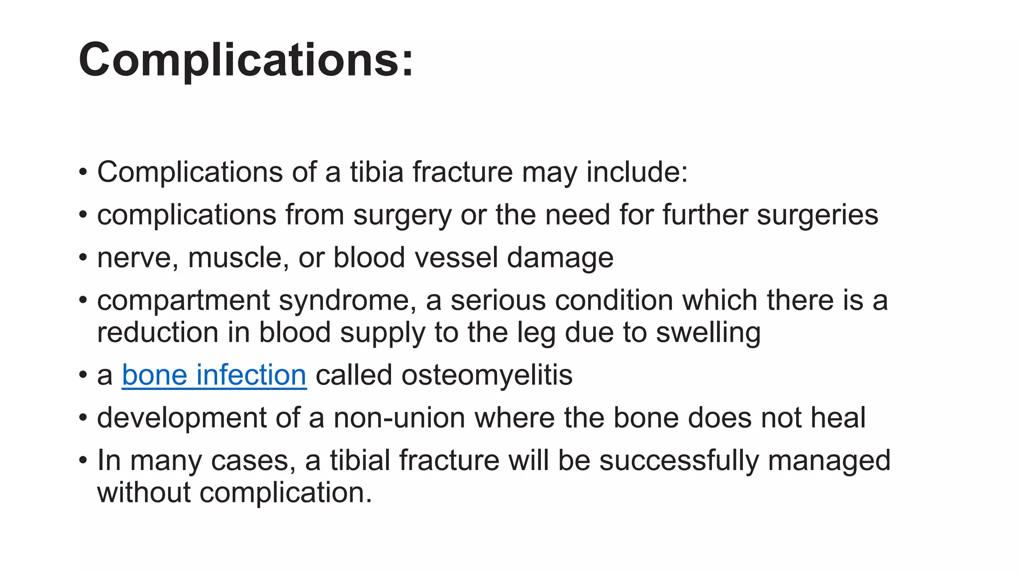Image resolution: width=1019 pixels, height=573 pixels.
Task: Click the word osteomyelitis
Action: 487,375
